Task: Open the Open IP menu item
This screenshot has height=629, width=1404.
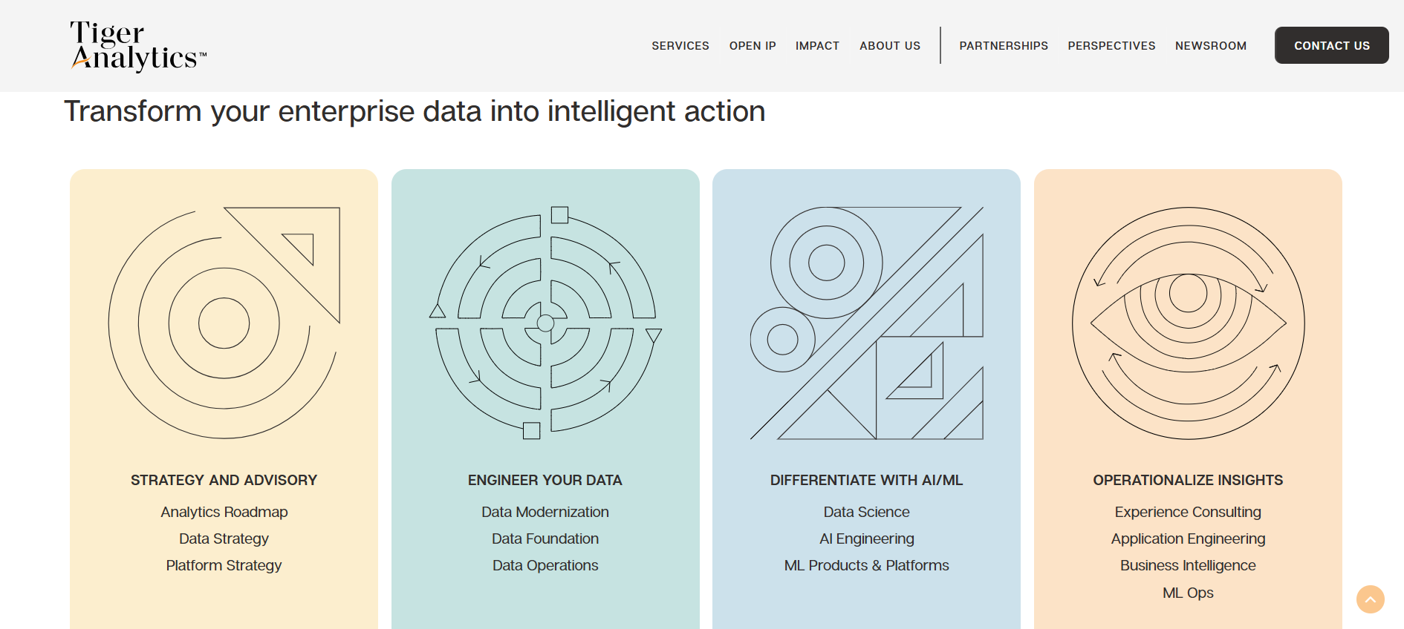Action: coord(753,46)
